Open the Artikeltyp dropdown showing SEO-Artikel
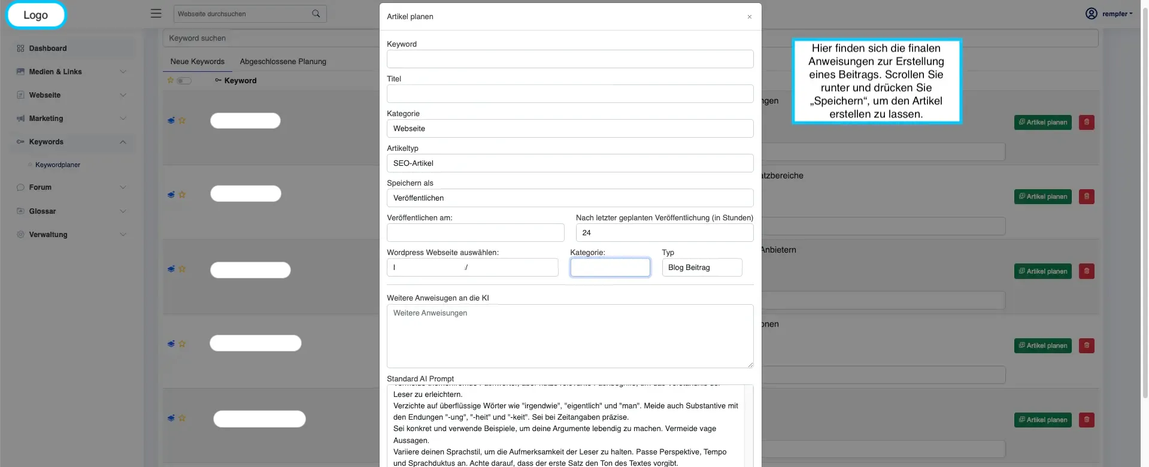Viewport: 1149px width, 467px height. point(570,163)
